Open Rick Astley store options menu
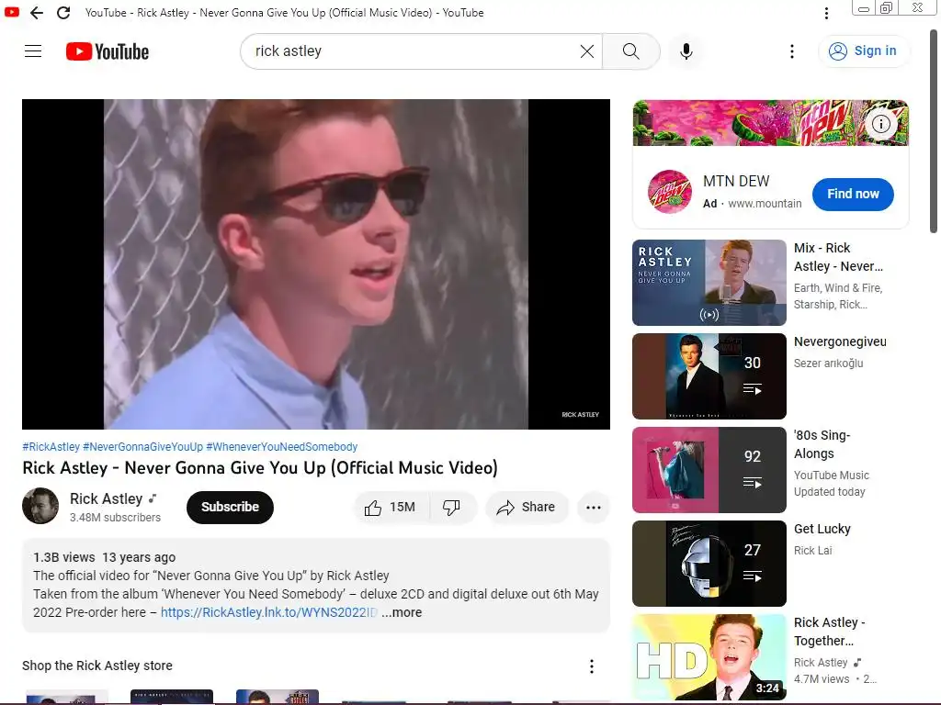This screenshot has height=705, width=941. [x=592, y=666]
